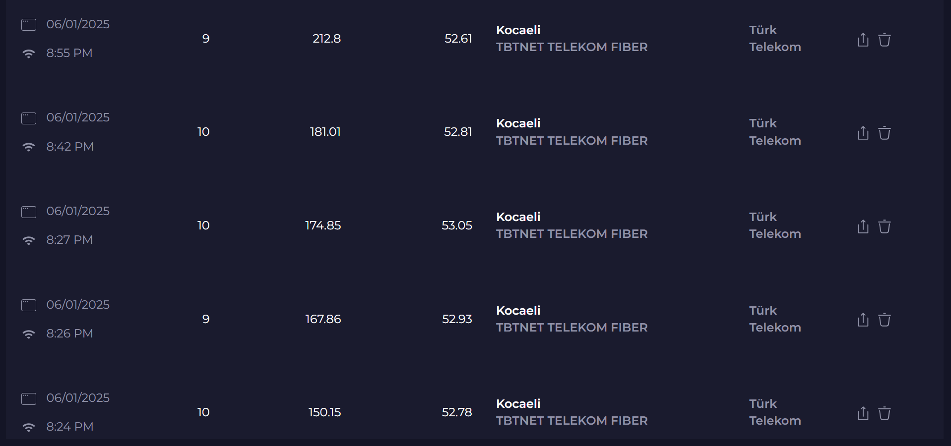Open the 181.01 download speed result

coord(325,132)
